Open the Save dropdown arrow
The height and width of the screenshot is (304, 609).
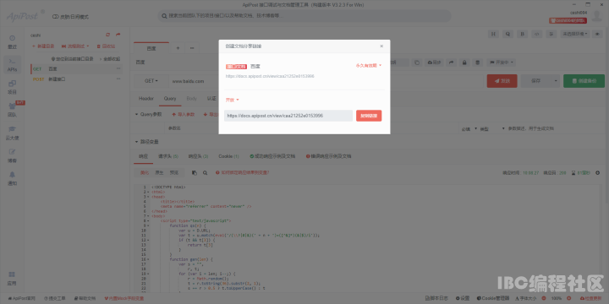(556, 81)
